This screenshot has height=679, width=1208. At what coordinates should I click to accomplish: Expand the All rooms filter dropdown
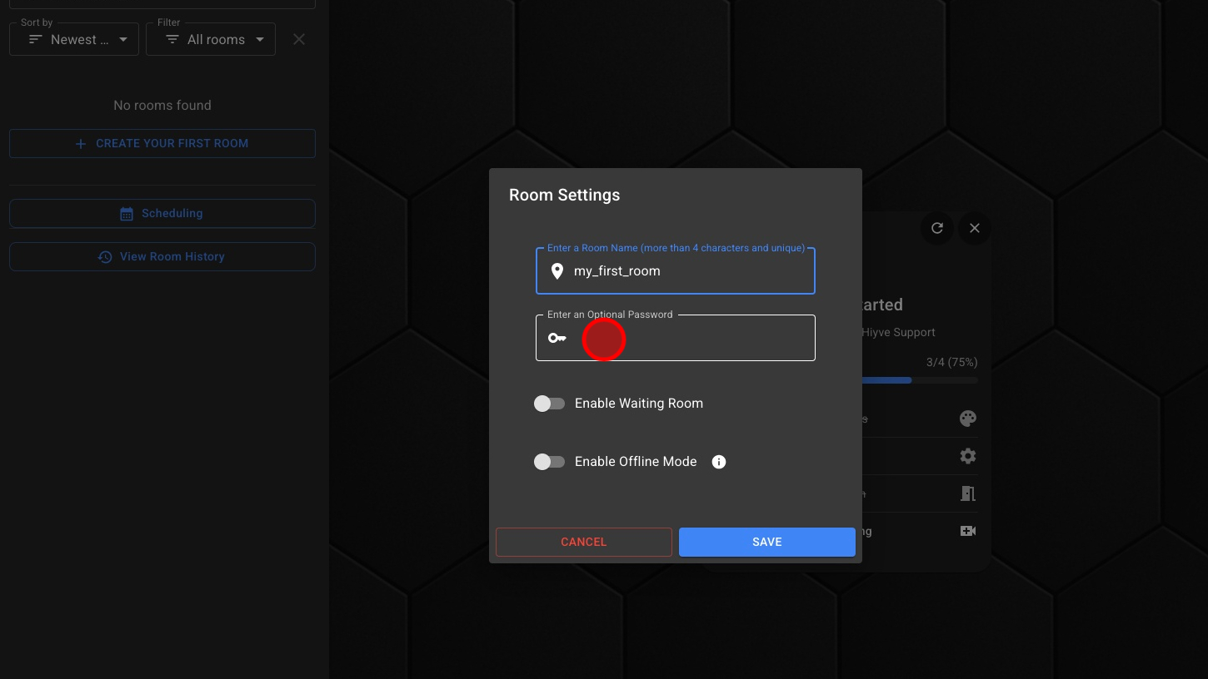coord(211,39)
